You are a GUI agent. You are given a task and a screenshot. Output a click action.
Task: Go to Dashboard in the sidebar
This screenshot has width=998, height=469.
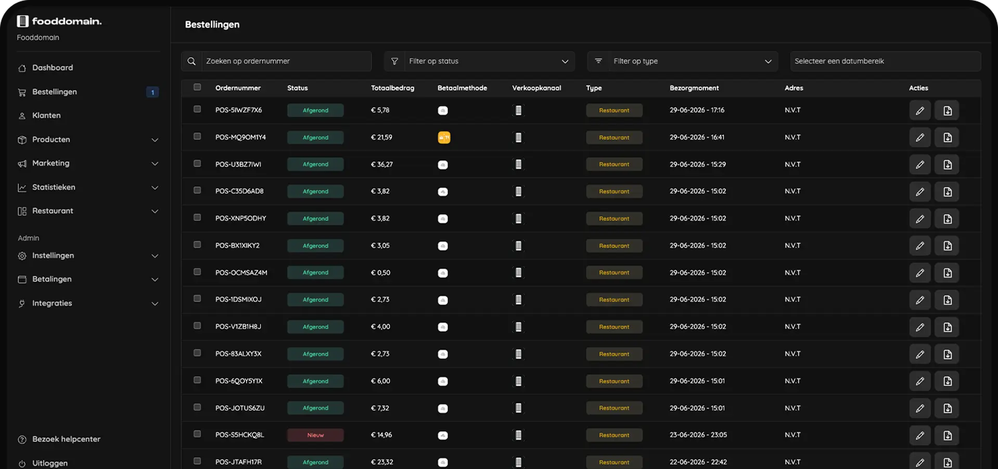point(53,68)
